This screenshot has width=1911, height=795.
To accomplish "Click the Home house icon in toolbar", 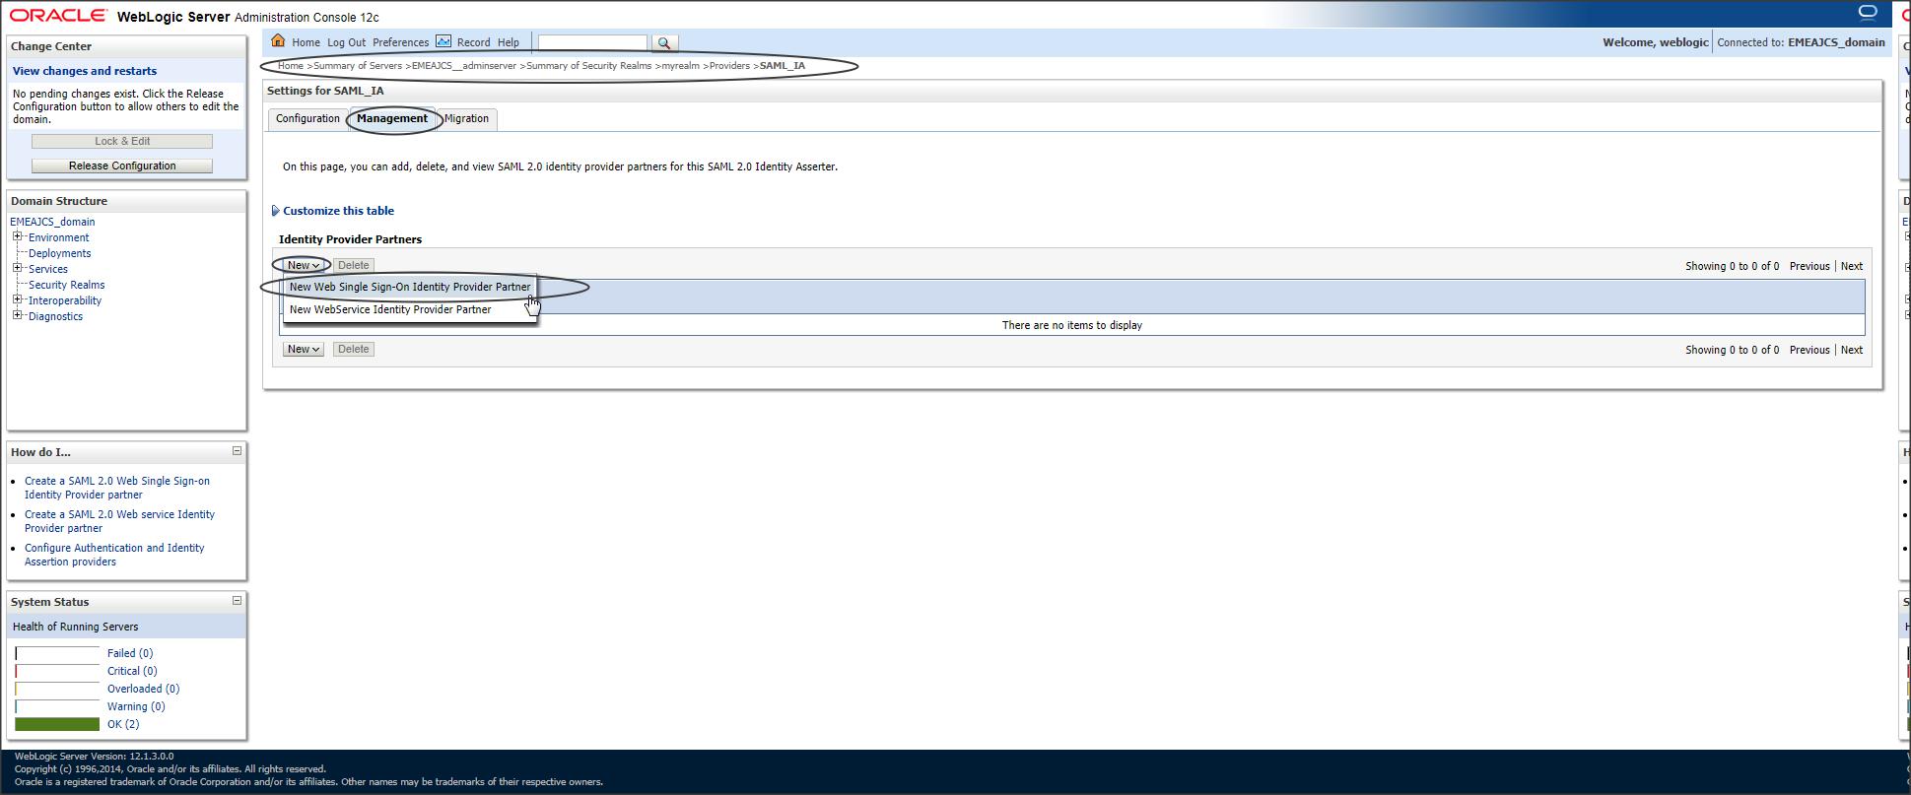I will coord(278,41).
